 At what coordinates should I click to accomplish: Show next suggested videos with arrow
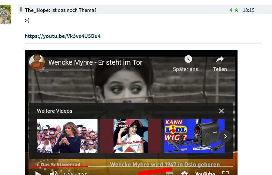(x=225, y=136)
